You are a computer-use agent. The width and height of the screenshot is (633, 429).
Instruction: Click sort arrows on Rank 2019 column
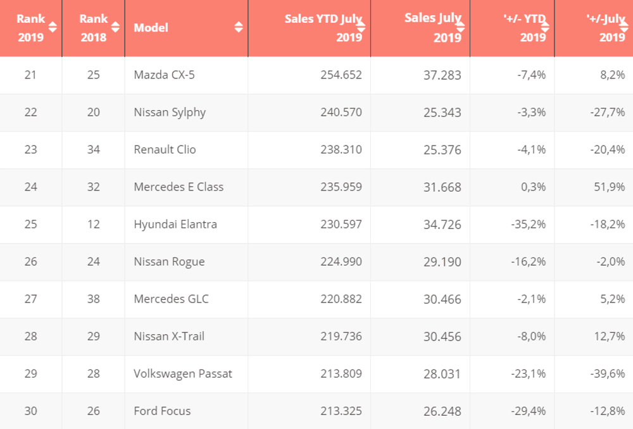(53, 27)
